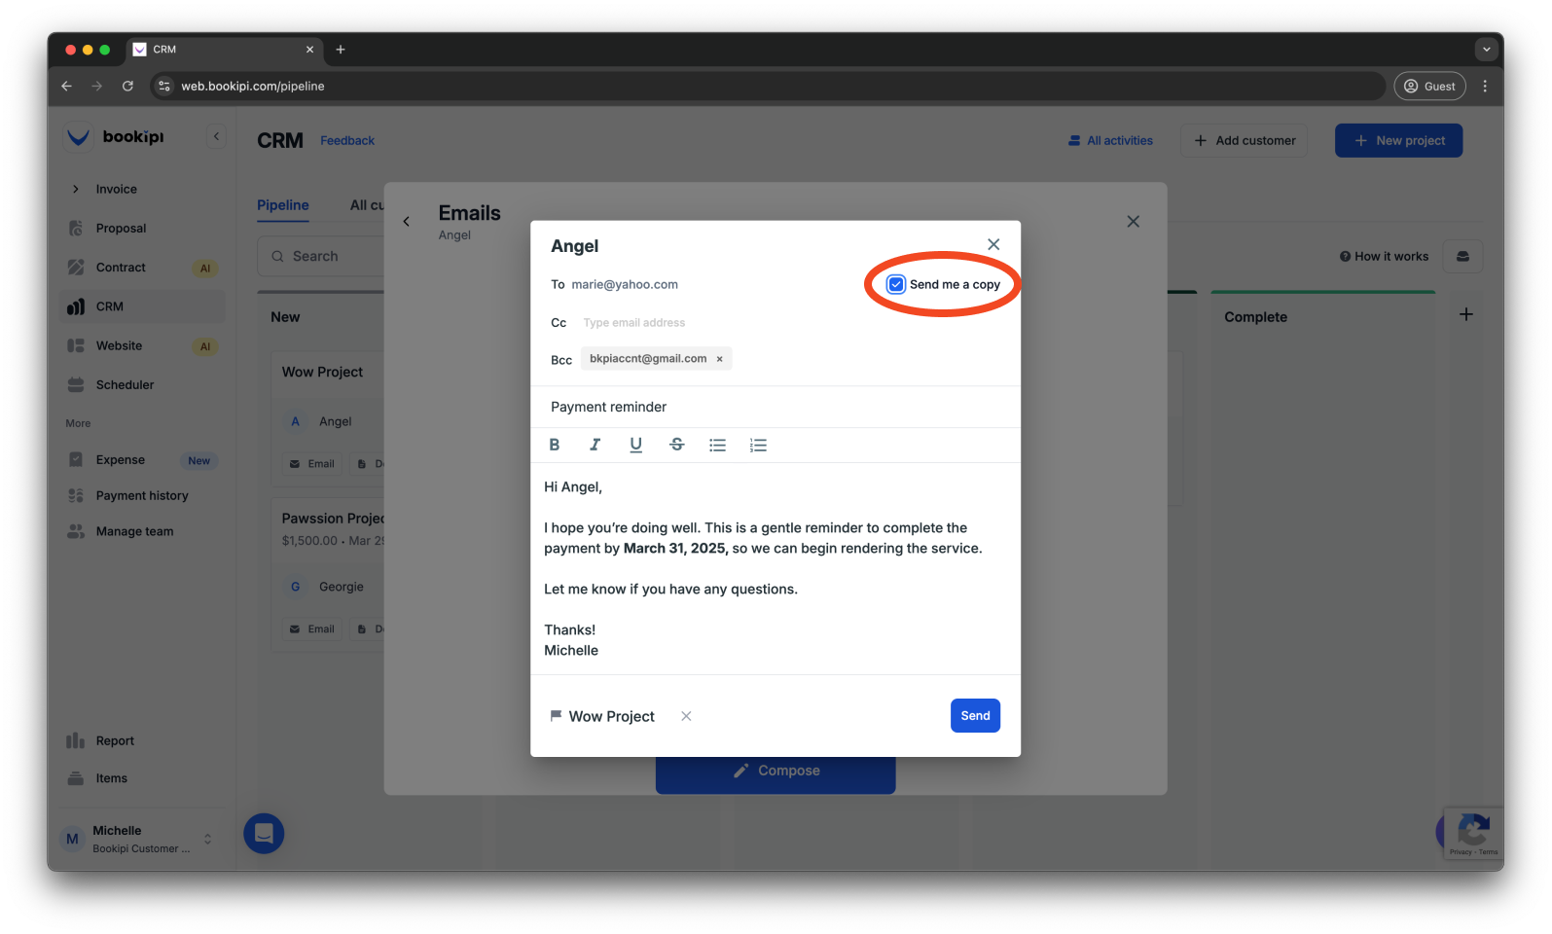Open the browser three-dot menu

(1485, 86)
